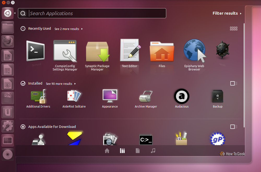Toggle the Apps Available for Download expand box
Image resolution: width=261 pixels, height=172 pixels.
point(234,127)
